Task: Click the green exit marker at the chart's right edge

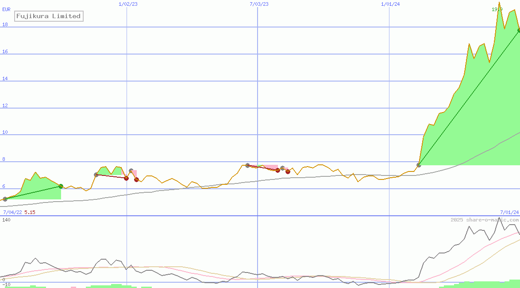Action: click(x=519, y=31)
